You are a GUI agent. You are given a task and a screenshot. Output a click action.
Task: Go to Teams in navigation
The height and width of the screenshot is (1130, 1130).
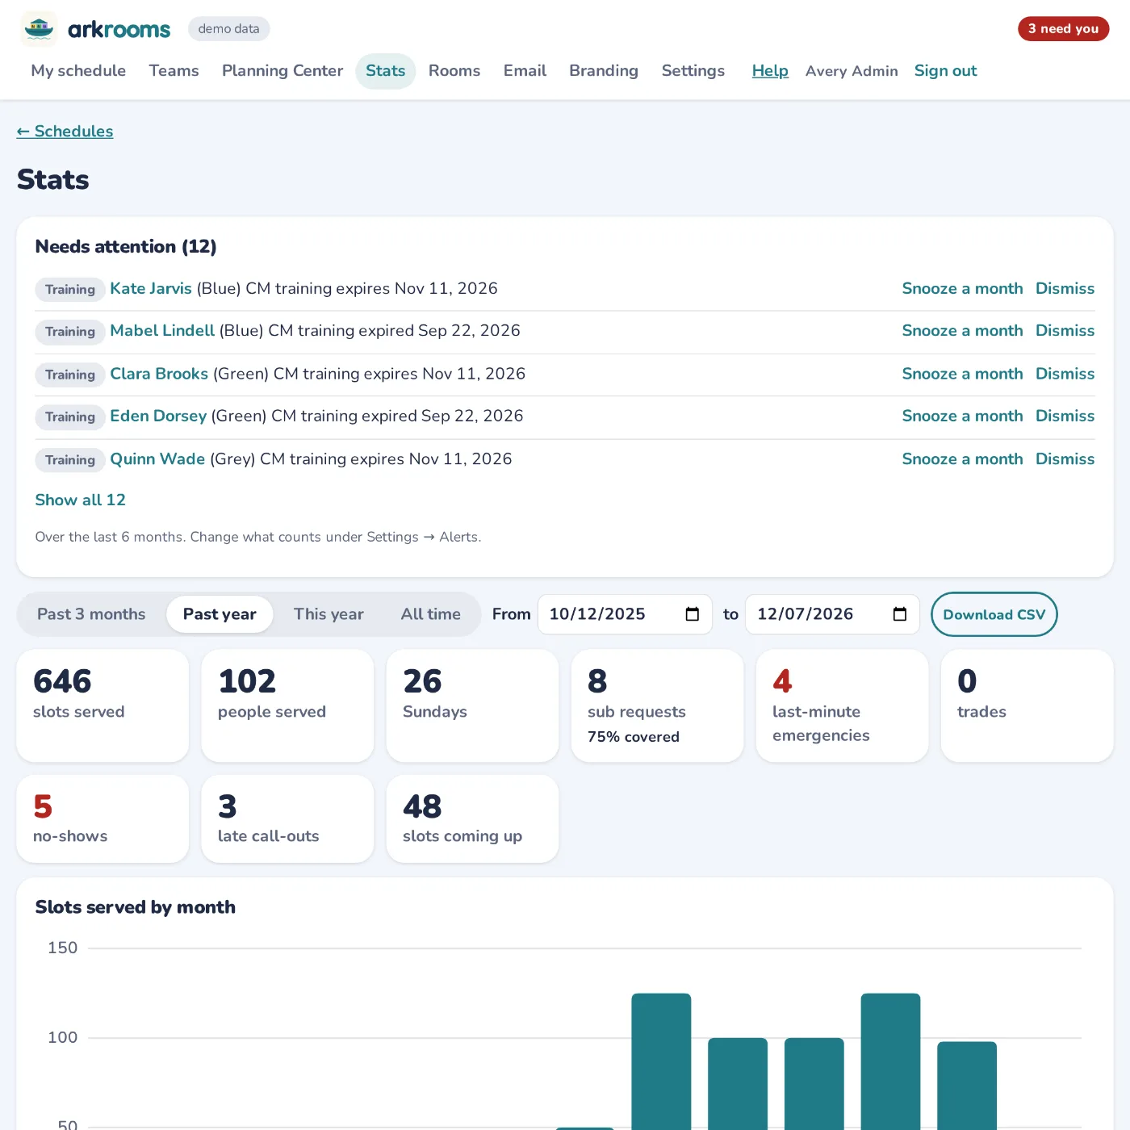174,71
